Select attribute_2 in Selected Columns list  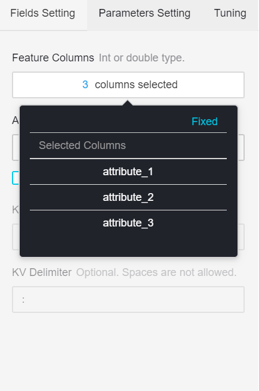tap(128, 197)
